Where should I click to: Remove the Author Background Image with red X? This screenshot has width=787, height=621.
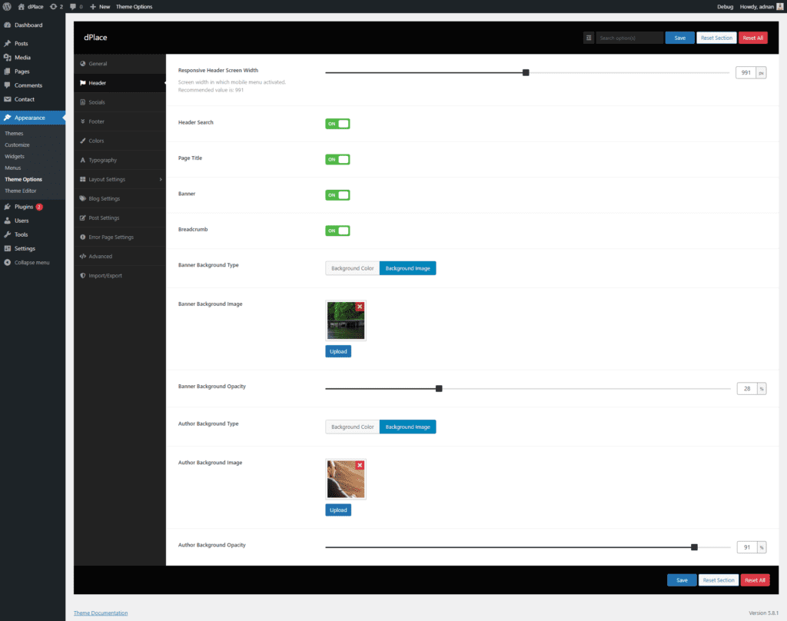tap(360, 465)
